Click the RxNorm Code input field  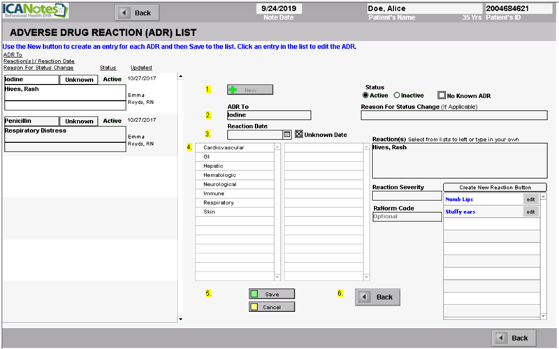pos(407,216)
